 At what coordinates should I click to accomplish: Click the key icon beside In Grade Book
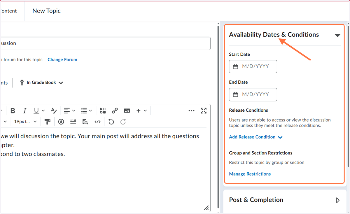coord(22,83)
